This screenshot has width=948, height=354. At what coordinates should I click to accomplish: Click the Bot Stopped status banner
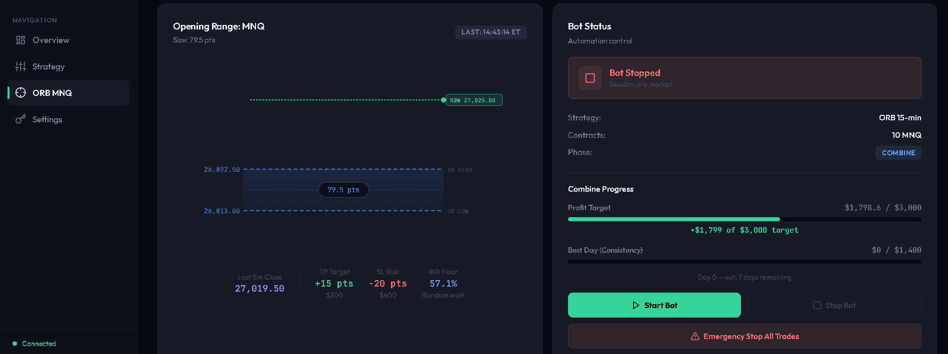pyautogui.click(x=744, y=78)
